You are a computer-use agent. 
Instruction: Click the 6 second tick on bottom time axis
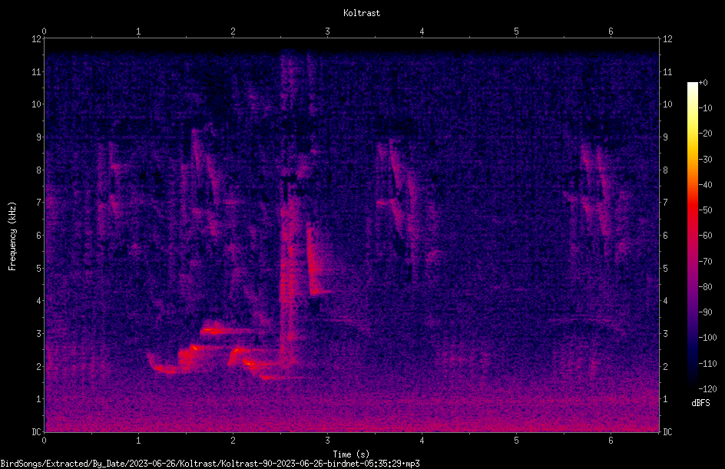coord(611,441)
